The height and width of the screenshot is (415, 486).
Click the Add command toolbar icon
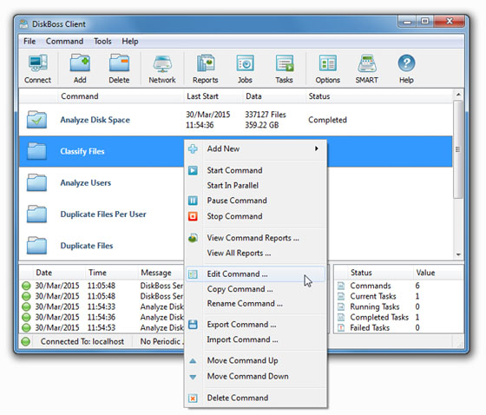pyautogui.click(x=80, y=69)
